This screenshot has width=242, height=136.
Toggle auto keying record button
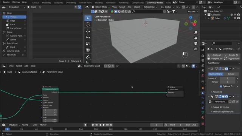tap(85, 125)
